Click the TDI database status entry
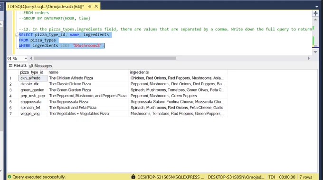This screenshot has width=323, height=180. [272, 177]
